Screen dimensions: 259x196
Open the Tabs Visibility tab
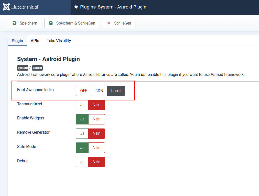(x=59, y=41)
